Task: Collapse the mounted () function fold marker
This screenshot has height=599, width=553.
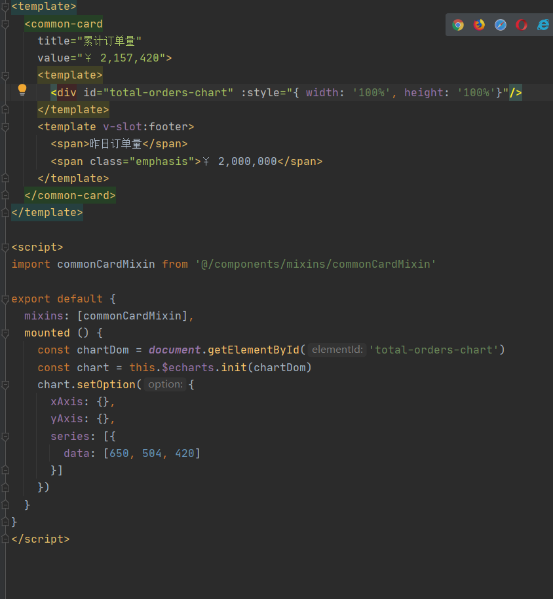Action: [5, 333]
